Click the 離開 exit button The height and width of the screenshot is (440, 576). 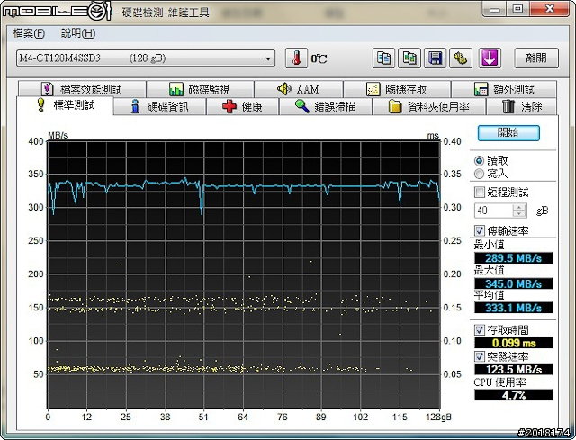point(535,58)
